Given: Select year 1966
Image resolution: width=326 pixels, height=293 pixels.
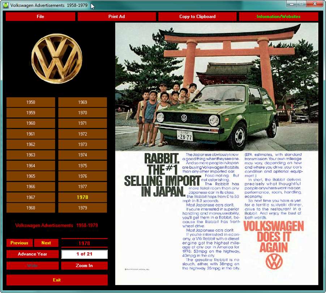Looking at the screenshot, I should [31, 187].
